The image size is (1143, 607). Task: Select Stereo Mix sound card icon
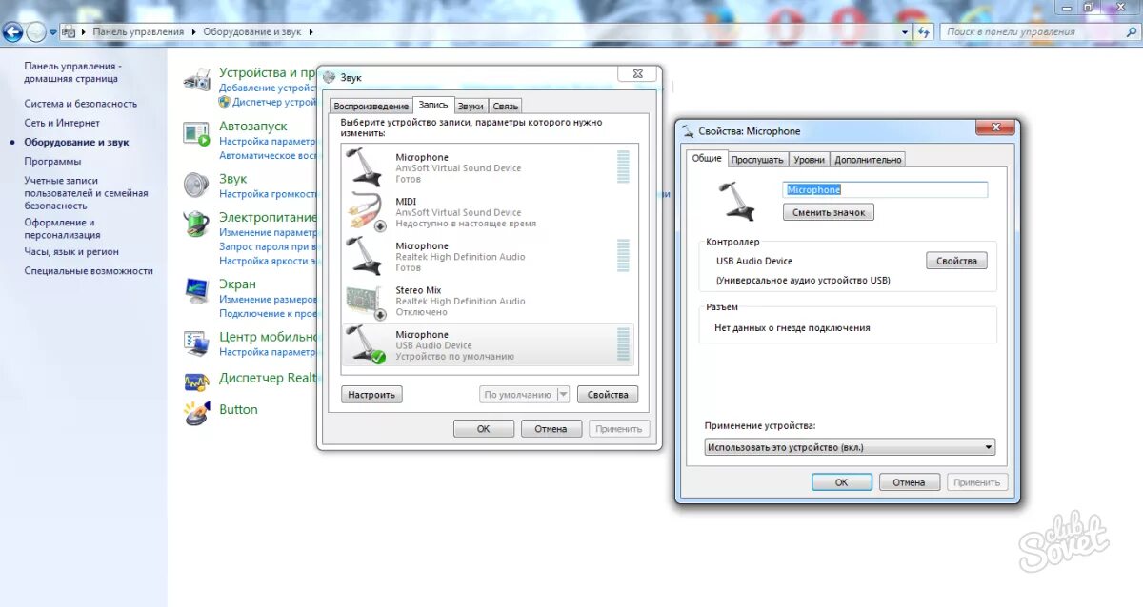366,301
